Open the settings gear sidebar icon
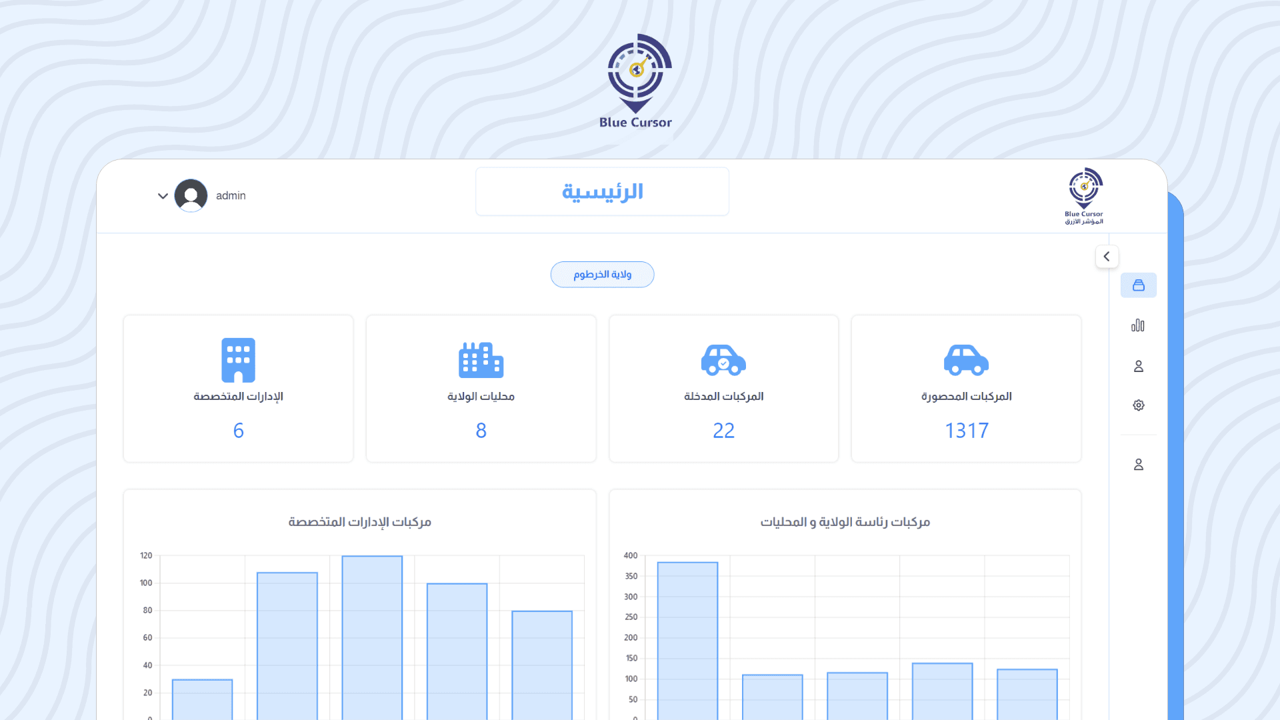 (1138, 405)
